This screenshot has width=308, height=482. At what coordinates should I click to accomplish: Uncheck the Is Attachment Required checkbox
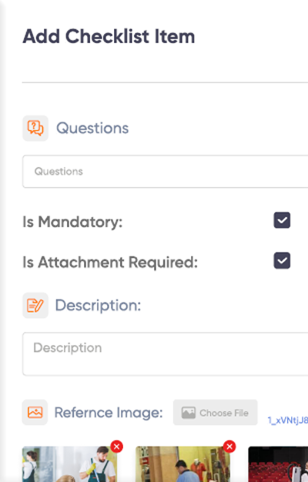[282, 261]
